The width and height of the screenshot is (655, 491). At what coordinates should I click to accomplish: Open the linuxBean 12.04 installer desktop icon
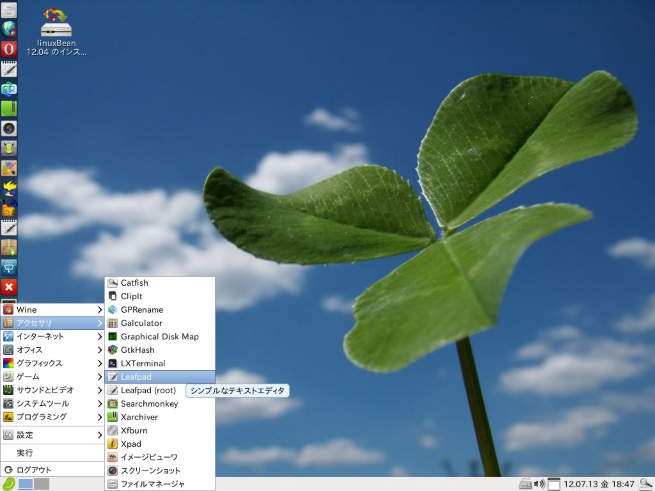(x=56, y=31)
